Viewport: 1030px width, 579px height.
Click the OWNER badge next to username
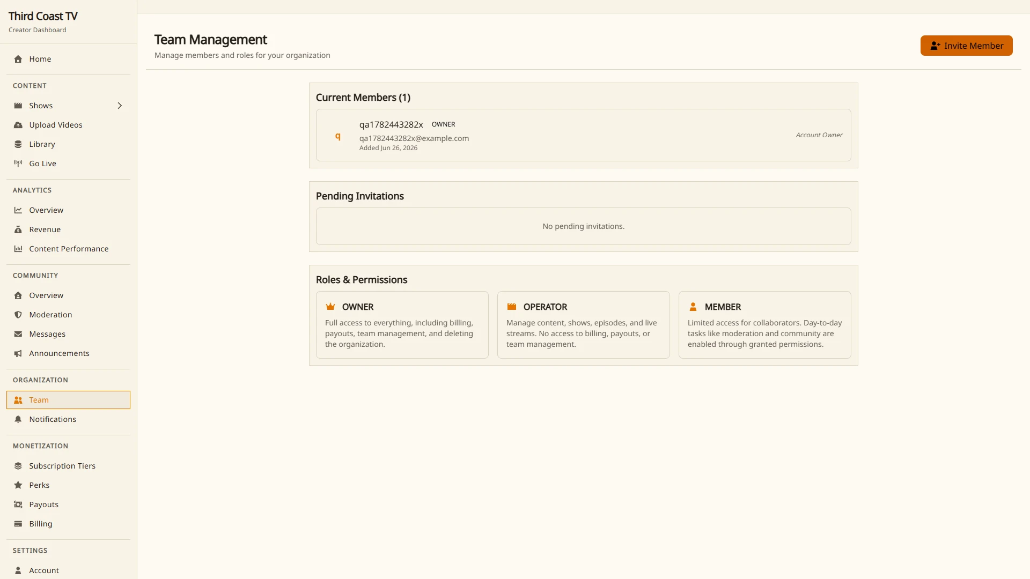click(x=443, y=124)
